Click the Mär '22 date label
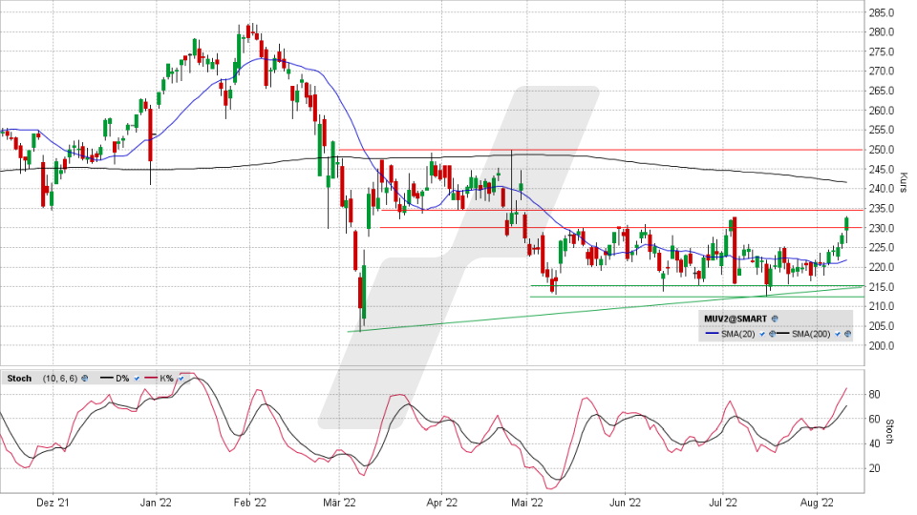The height and width of the screenshot is (515, 917). coord(339,503)
